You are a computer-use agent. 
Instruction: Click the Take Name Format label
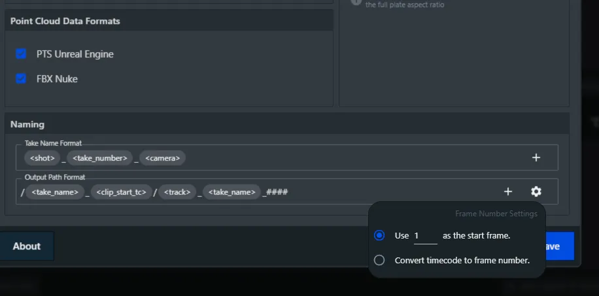(53, 143)
